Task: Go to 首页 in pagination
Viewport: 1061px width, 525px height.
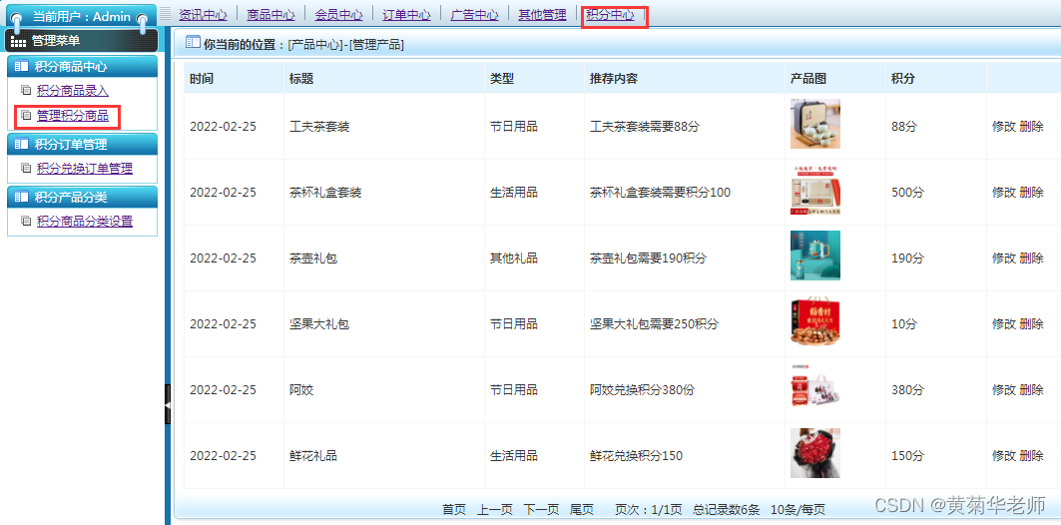Action: 454,509
